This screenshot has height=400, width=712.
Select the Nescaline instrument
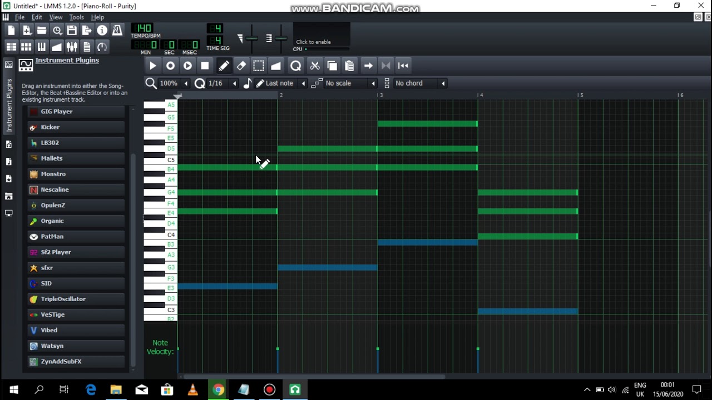click(76, 189)
